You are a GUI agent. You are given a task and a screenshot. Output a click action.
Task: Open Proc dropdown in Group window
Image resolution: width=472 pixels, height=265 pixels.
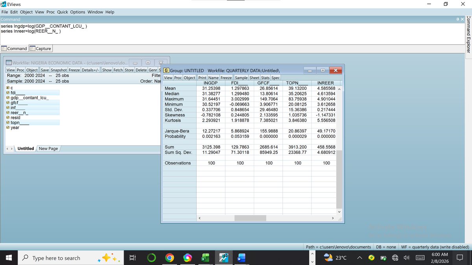click(178, 77)
